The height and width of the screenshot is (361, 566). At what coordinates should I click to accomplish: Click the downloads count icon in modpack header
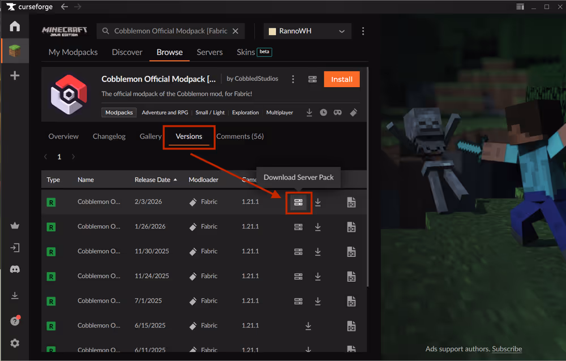(309, 113)
